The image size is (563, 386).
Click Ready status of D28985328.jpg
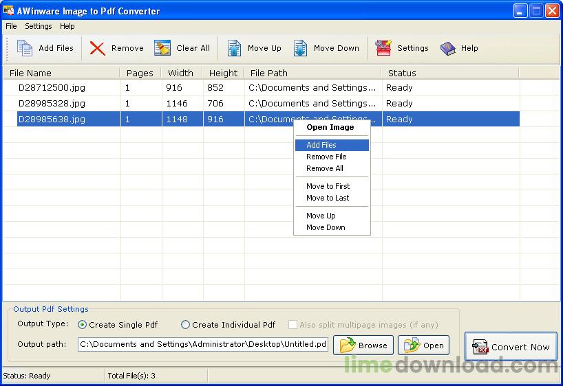click(399, 103)
